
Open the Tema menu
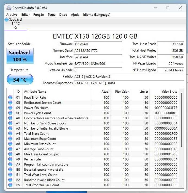52,15
